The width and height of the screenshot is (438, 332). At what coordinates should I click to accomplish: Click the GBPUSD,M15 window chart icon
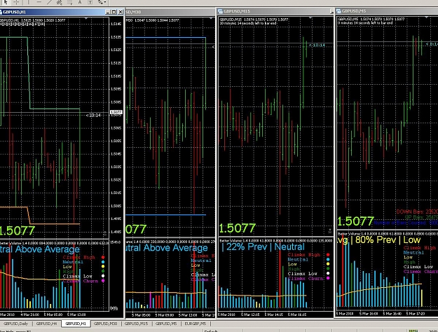point(220,11)
